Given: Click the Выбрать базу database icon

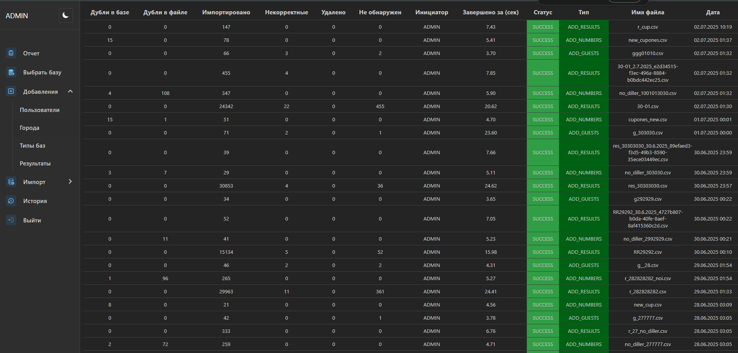Looking at the screenshot, I should coord(11,72).
